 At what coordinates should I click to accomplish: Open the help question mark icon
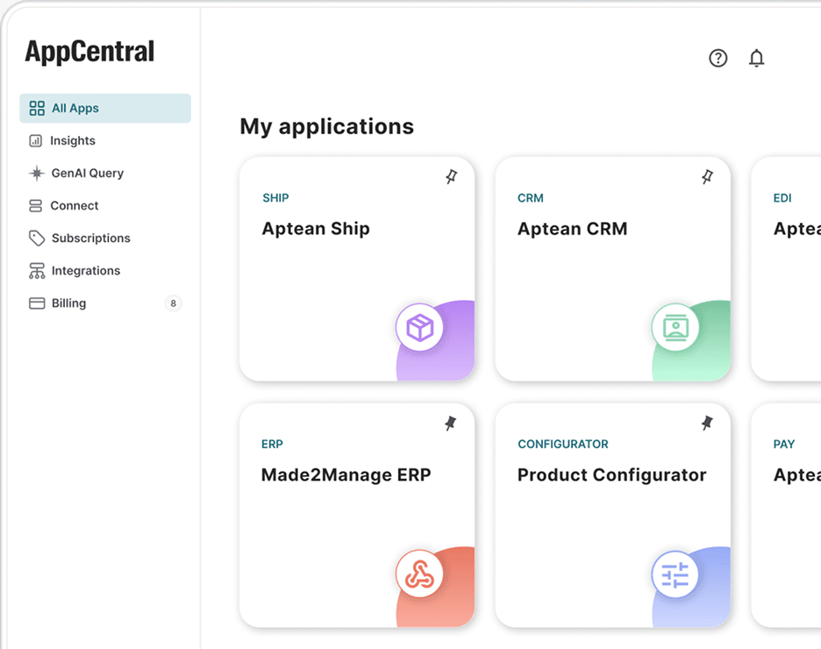pos(717,58)
